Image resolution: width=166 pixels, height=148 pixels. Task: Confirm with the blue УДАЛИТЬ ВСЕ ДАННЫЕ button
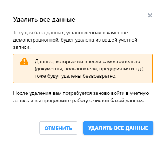[x=118, y=128]
